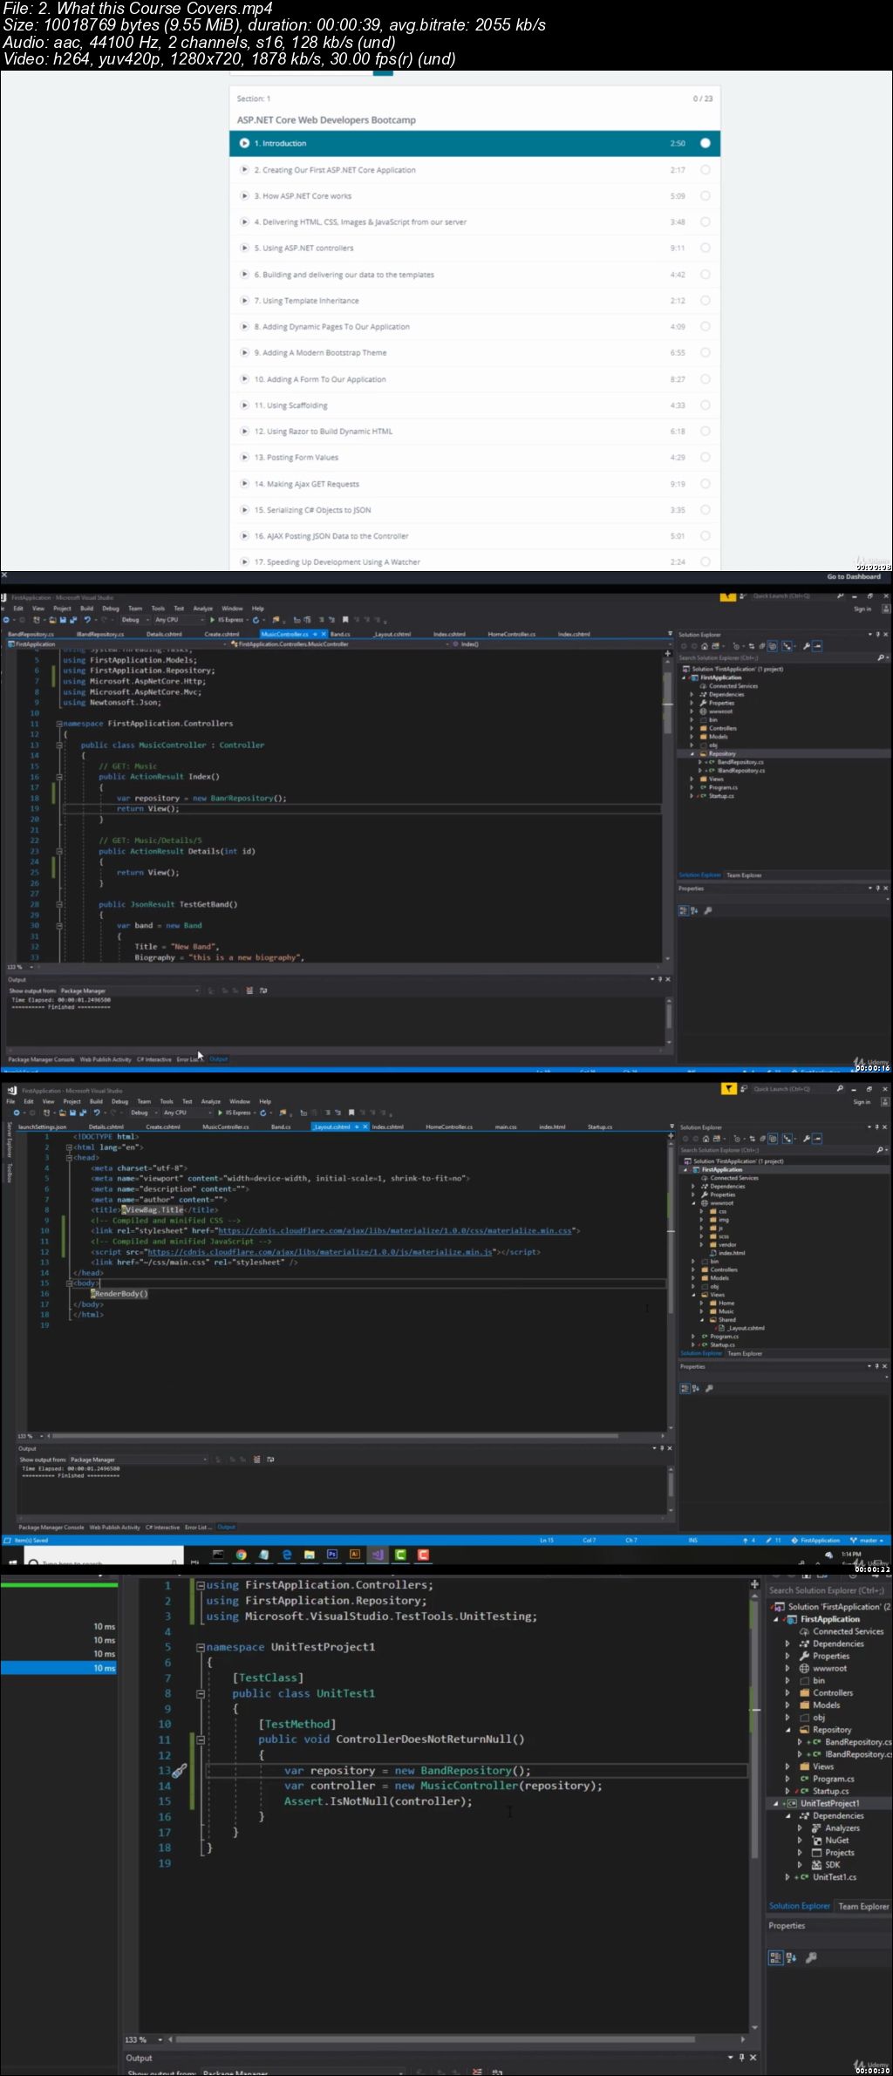Expand wwwroot node in unit test window's Solution Explorer
The width and height of the screenshot is (893, 2076).
(787, 1669)
